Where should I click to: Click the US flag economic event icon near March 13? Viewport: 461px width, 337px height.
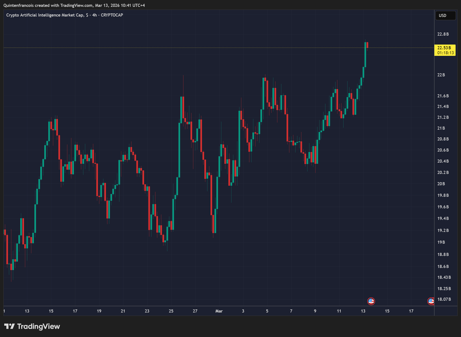point(371,301)
